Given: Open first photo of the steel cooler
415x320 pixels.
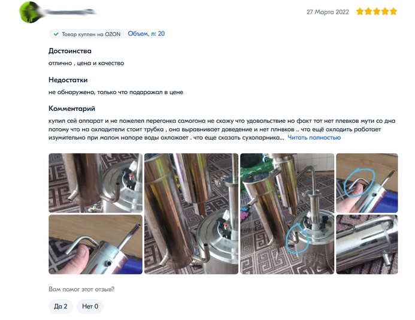Looking at the screenshot, I should coord(96,183).
